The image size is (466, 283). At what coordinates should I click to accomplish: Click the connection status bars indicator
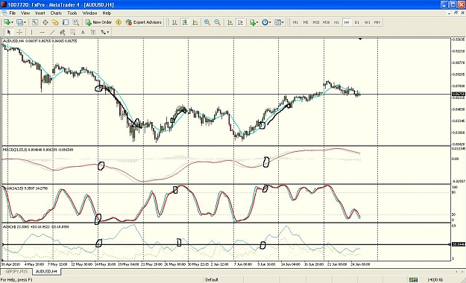point(413,280)
